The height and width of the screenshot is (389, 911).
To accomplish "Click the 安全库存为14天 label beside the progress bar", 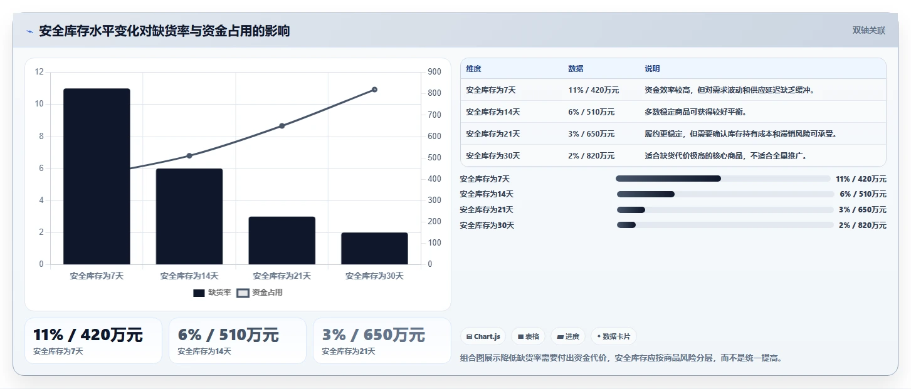I will tap(487, 194).
